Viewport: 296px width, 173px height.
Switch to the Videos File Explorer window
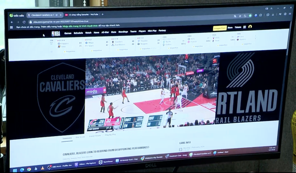click(x=86, y=164)
